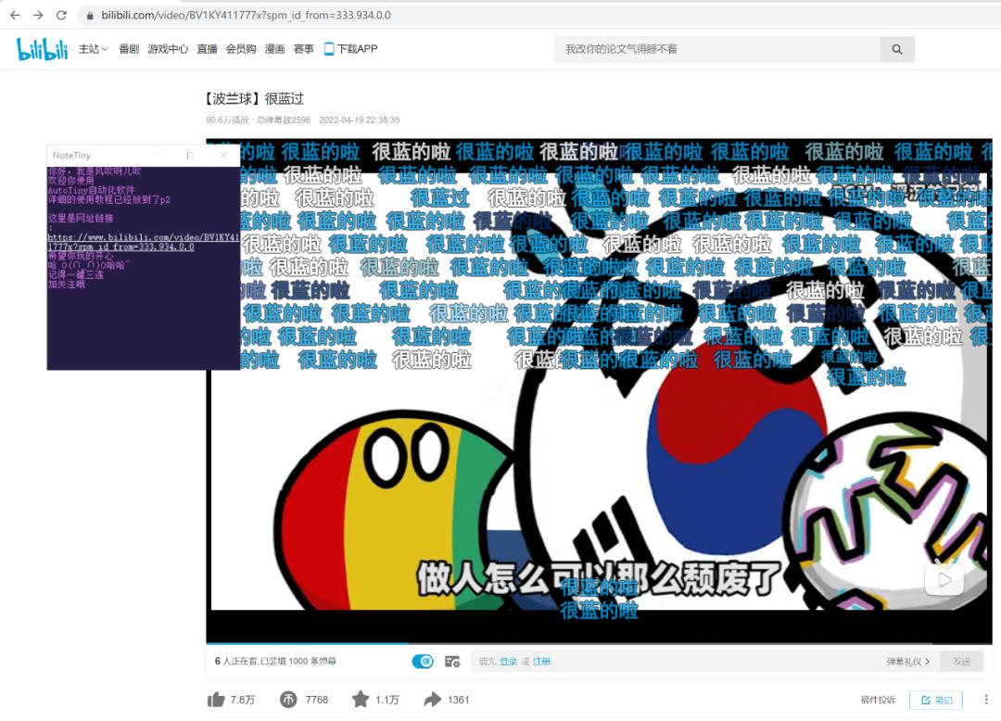
Task: Open the 番剧 menu item
Action: tap(129, 48)
